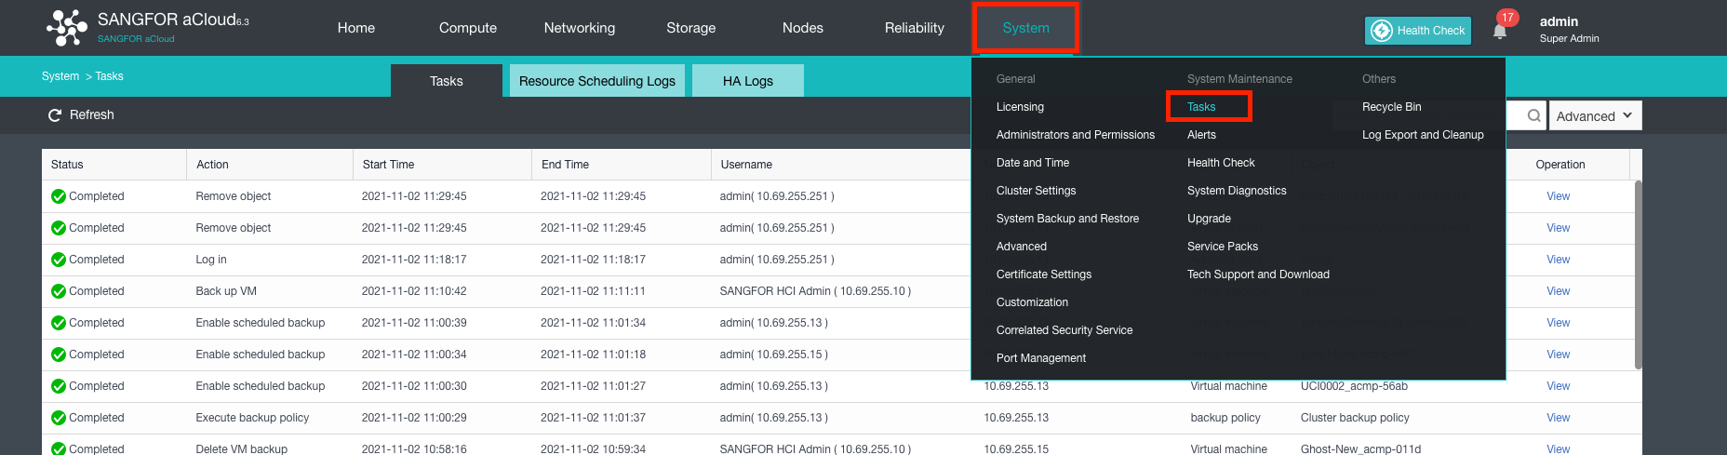The width and height of the screenshot is (1727, 455).
Task: Open Recycle Bin menu entry
Action: [1391, 107]
